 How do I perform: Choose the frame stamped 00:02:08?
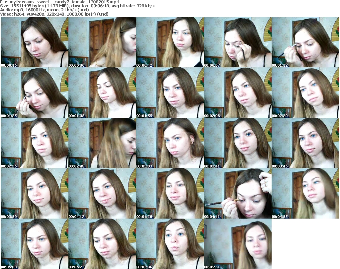238,93
